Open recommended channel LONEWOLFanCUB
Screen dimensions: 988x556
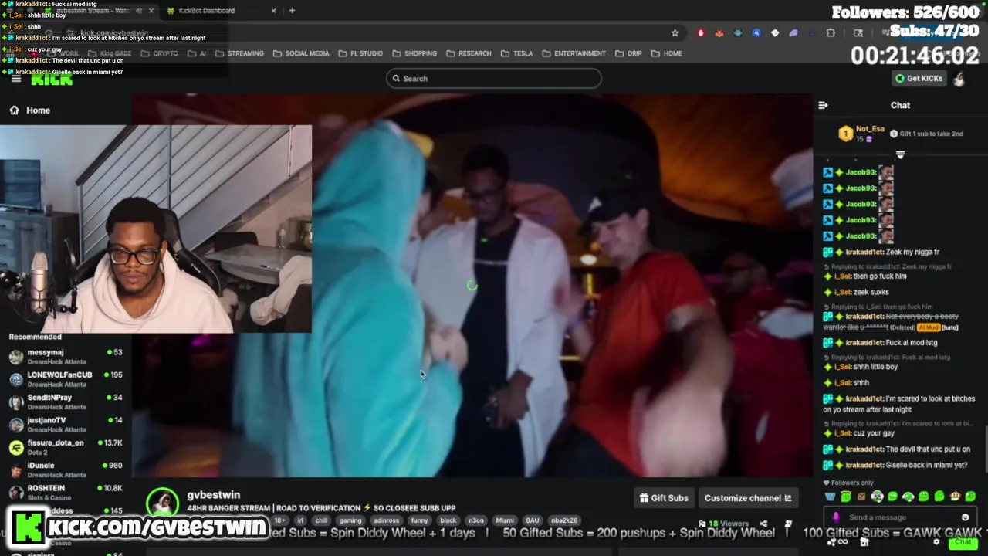pyautogui.click(x=66, y=379)
